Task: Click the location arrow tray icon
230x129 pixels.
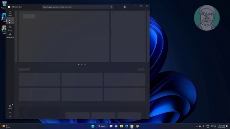Action: click(203, 126)
